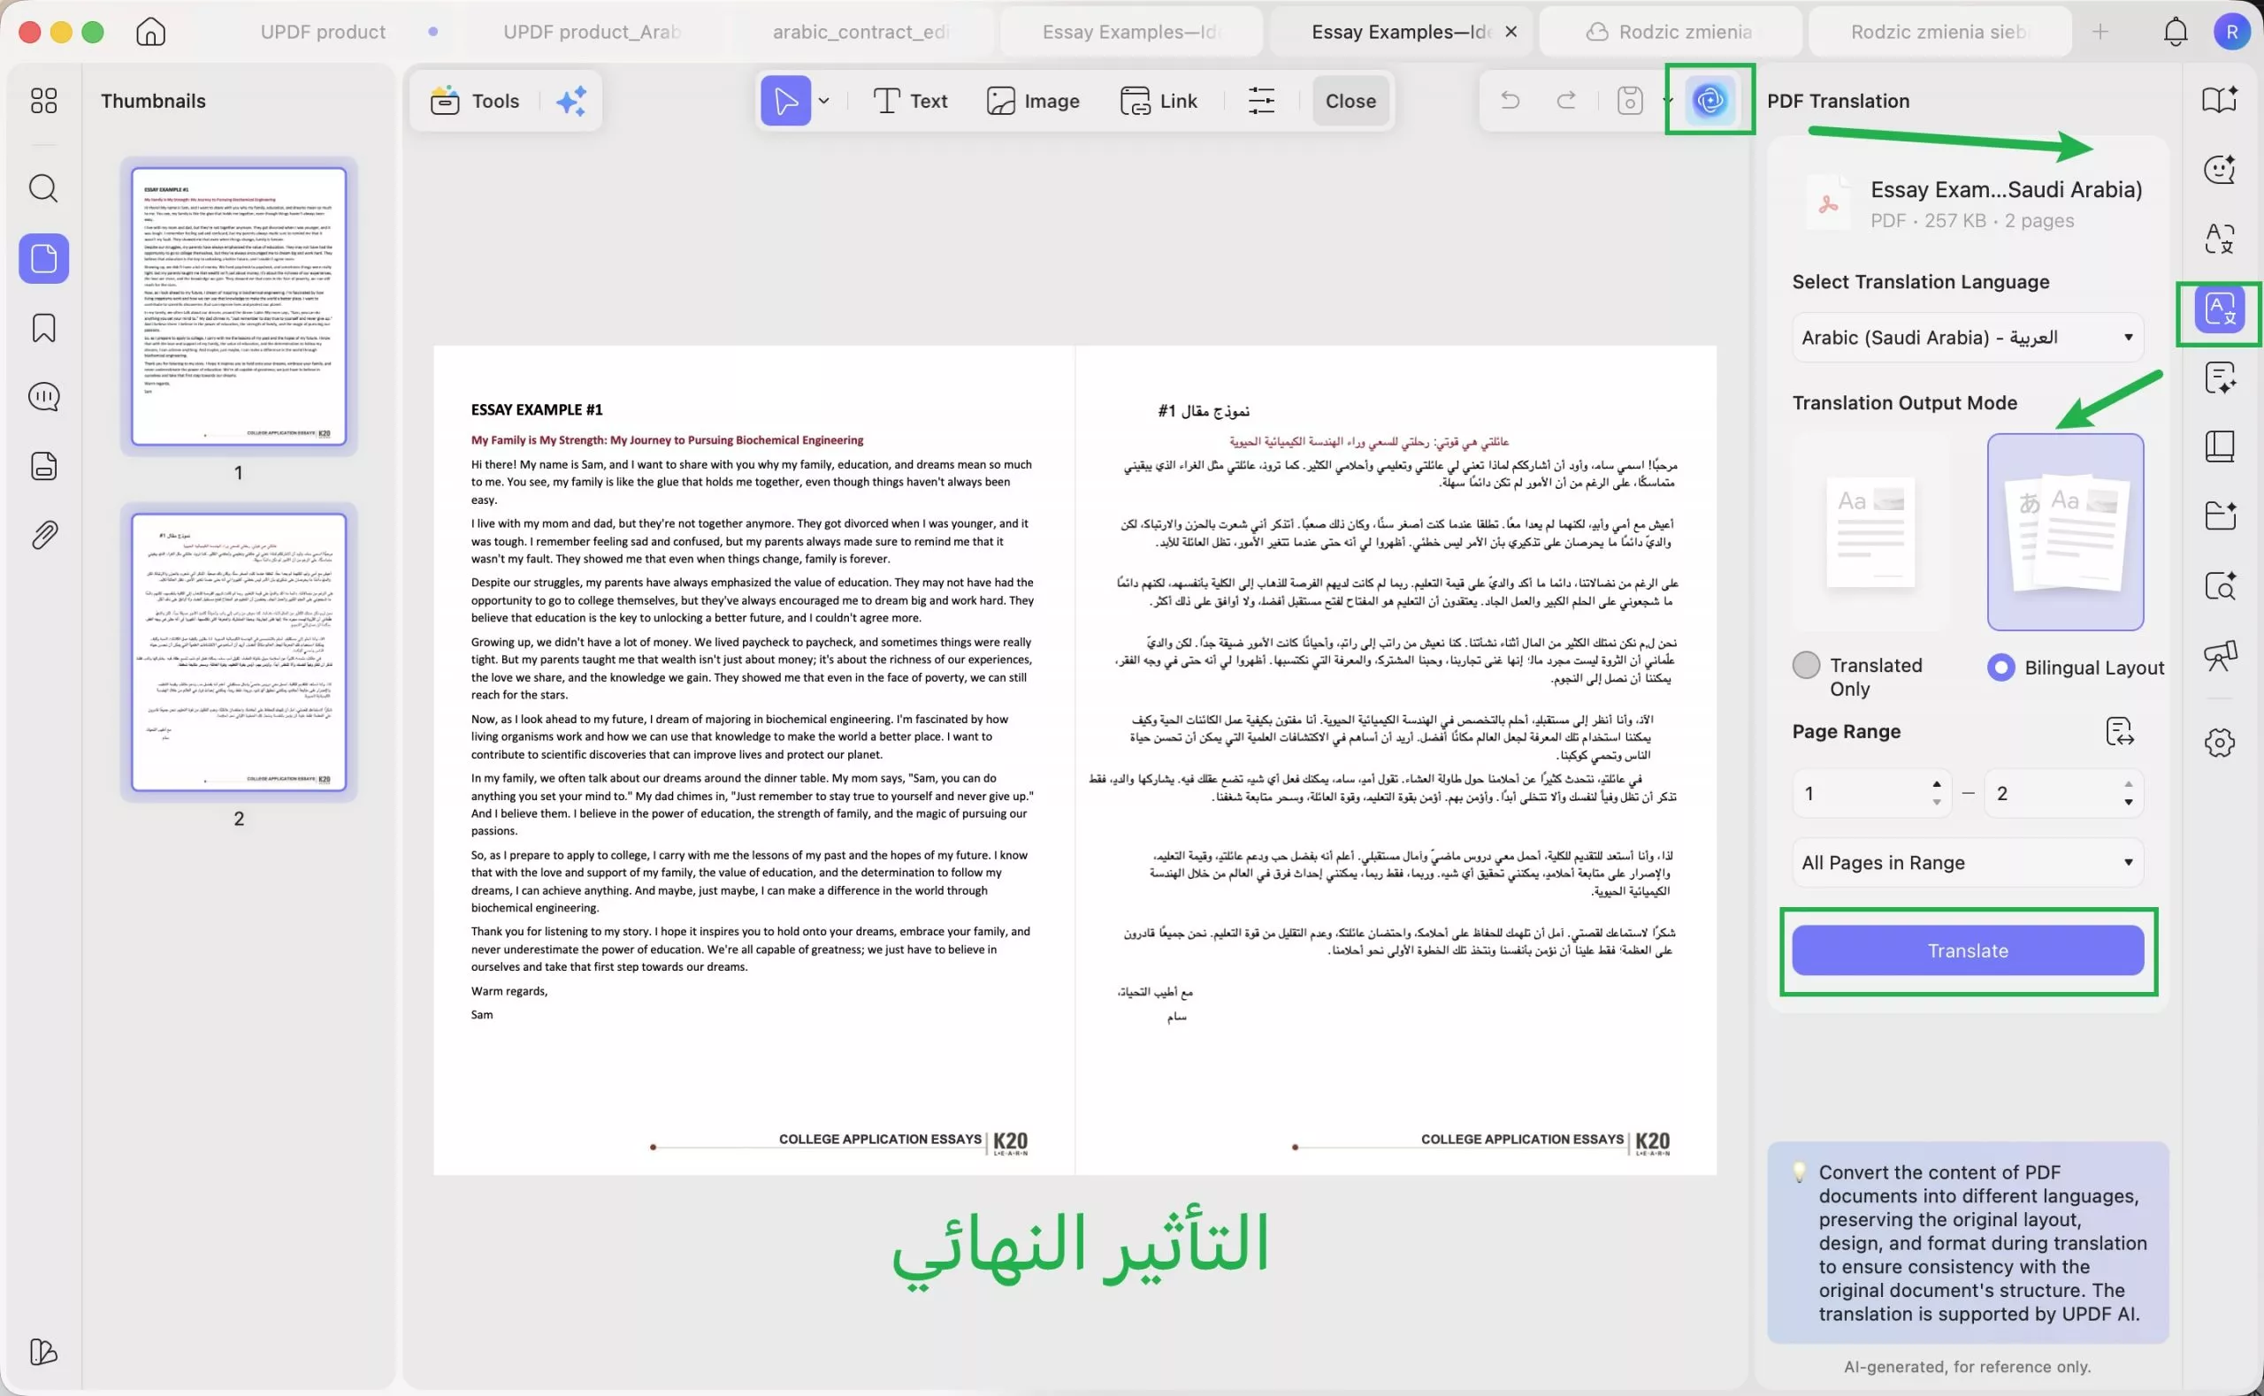The width and height of the screenshot is (2264, 1396).
Task: Open the AI summarize document icon
Action: 2220,378
